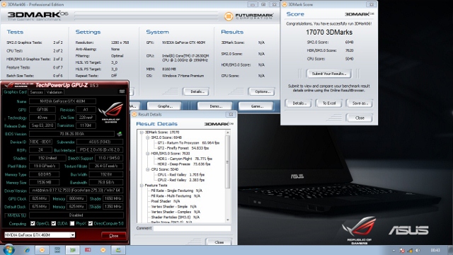453x255 pixels.
Task: Launch Internet Explorer from the taskbar
Action: [x=27, y=250]
